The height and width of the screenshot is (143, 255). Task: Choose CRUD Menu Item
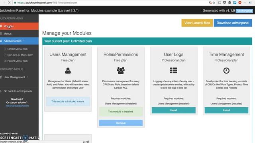(18, 49)
